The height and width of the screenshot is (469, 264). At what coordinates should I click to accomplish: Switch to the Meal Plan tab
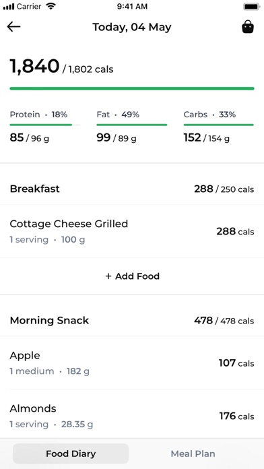[x=193, y=454]
